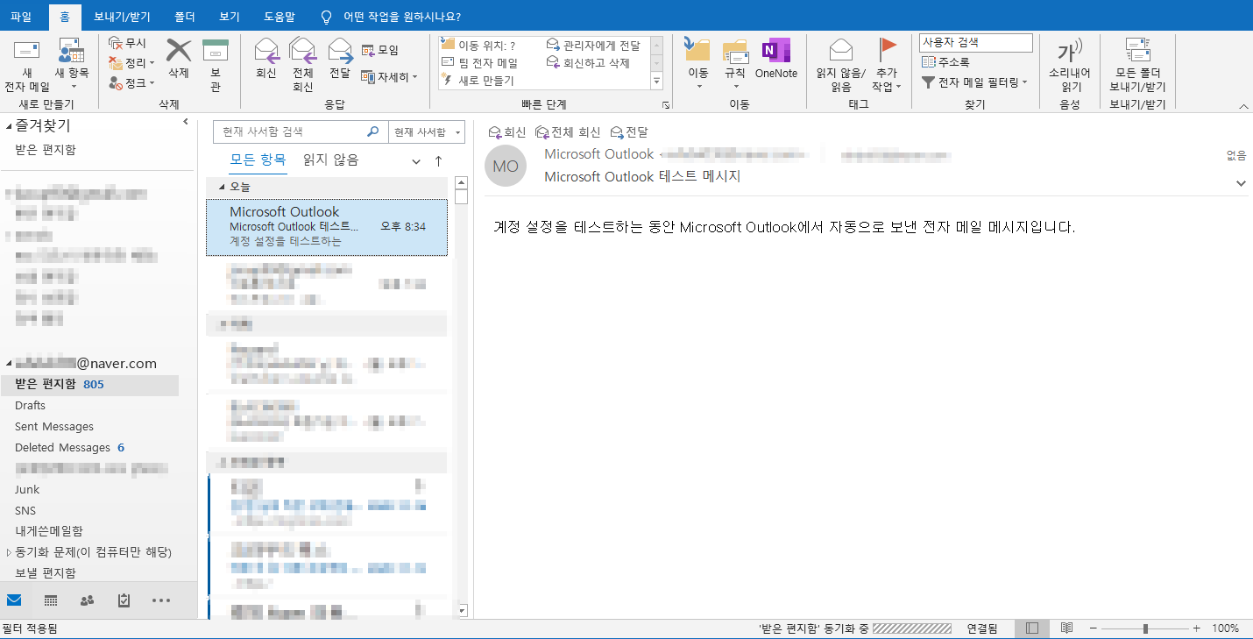Open the 이동 move folder button
This screenshot has height=639, width=1253.
(x=698, y=64)
